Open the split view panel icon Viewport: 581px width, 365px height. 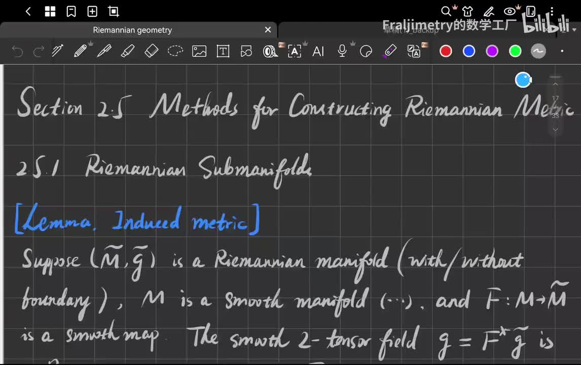pos(531,12)
